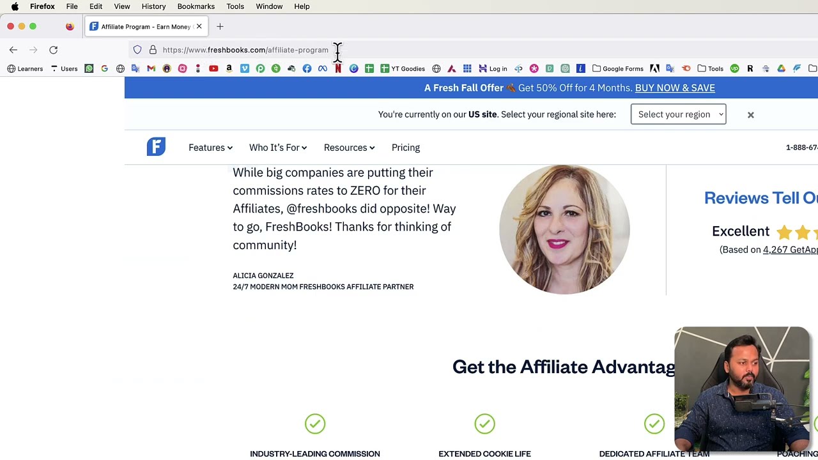Image resolution: width=818 pixels, height=460 pixels.
Task: Open the History menu
Action: [x=153, y=6]
